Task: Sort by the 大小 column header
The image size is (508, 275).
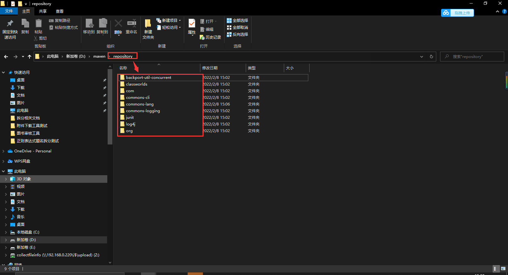Action: [297, 68]
